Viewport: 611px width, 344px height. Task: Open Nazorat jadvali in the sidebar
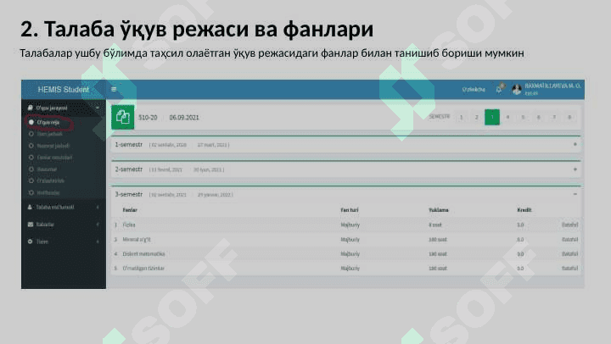tap(53, 146)
